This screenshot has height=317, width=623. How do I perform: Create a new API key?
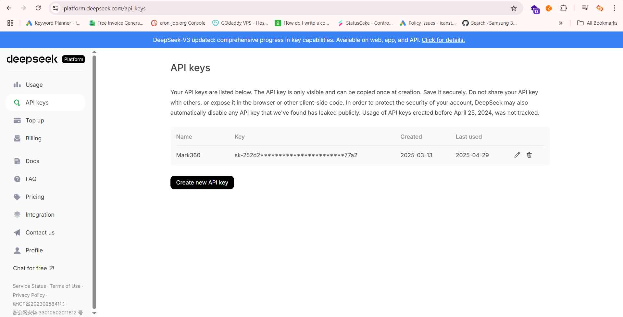coord(202,183)
